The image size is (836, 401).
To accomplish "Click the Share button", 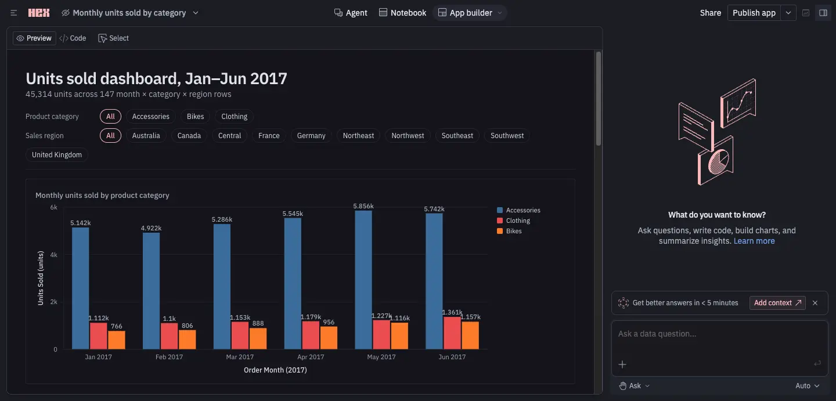I will click(x=710, y=13).
